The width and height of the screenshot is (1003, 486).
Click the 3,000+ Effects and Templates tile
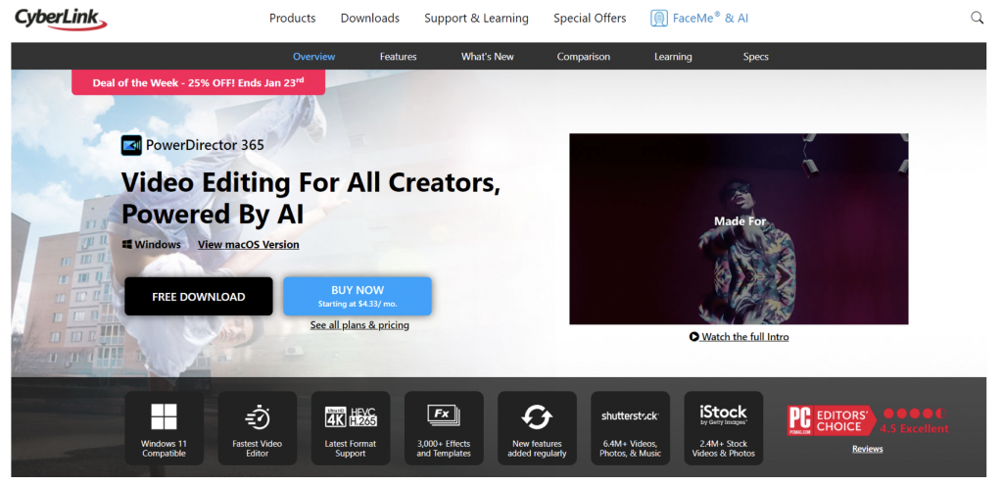click(x=444, y=428)
